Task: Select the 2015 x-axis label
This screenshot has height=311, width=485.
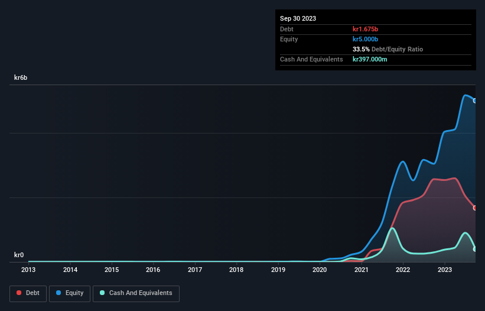Action: 112,270
